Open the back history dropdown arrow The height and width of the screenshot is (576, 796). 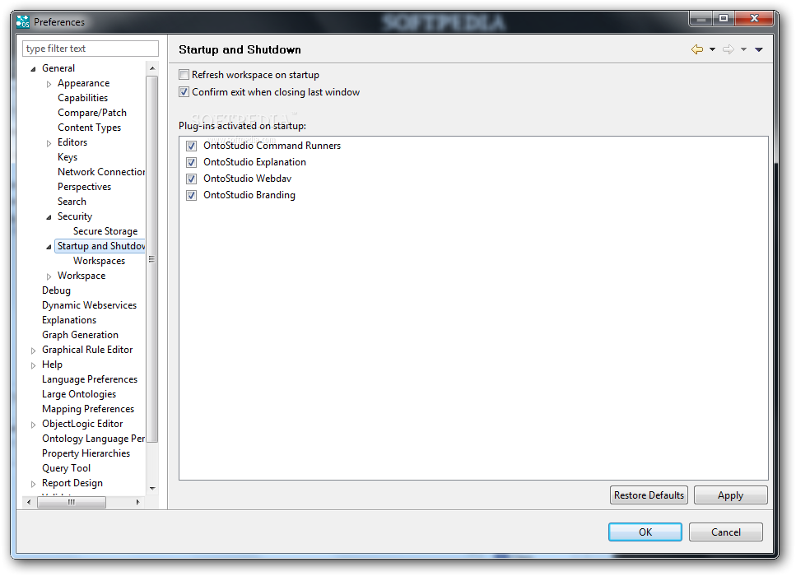tap(712, 49)
